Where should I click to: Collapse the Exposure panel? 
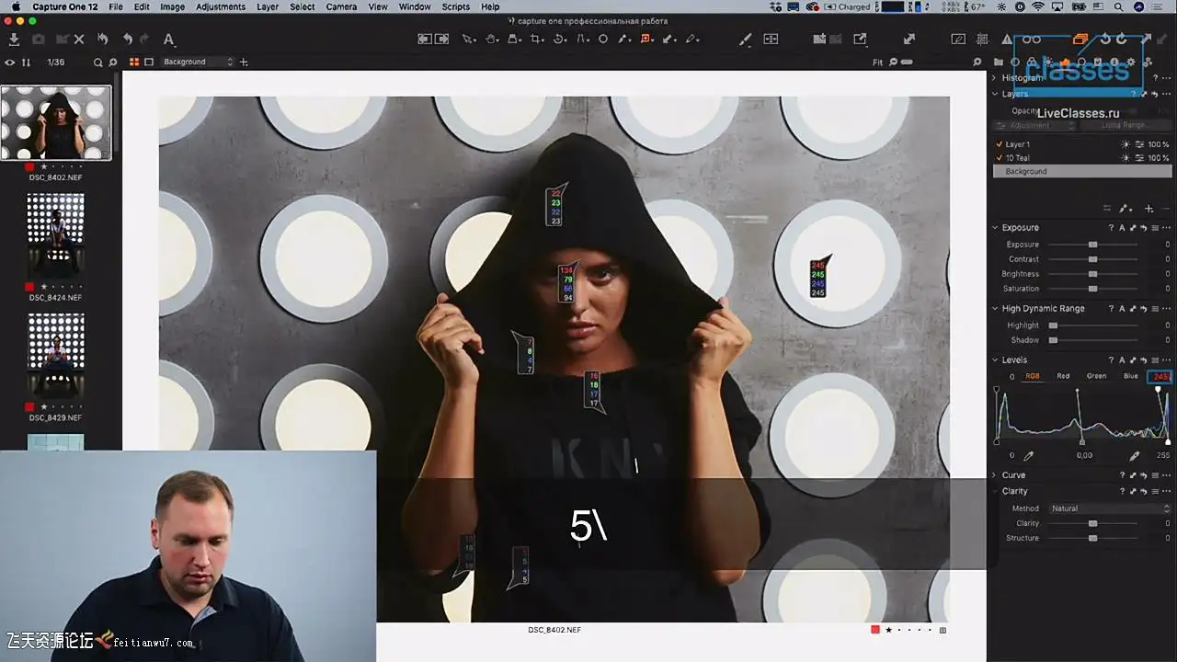click(995, 227)
